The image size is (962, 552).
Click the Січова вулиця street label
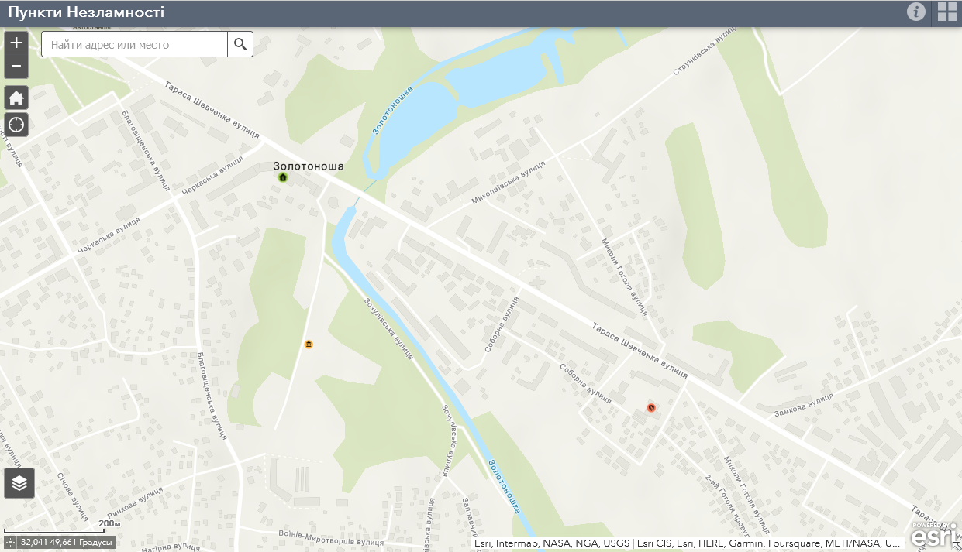click(74, 495)
